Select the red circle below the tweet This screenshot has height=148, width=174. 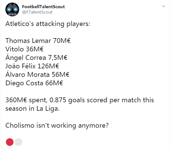(10, 142)
